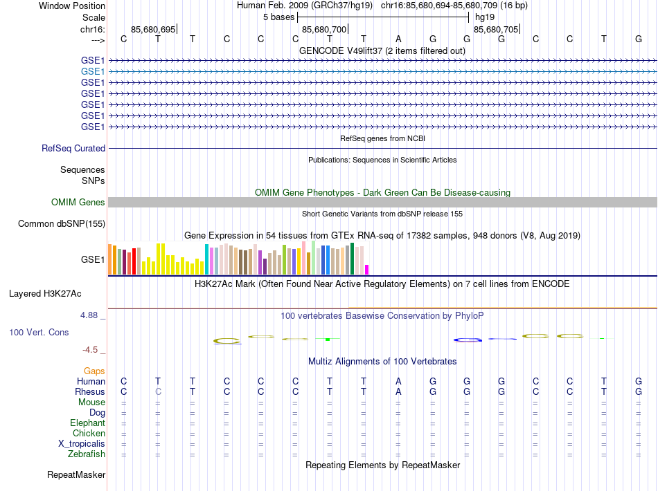Viewport: 658px width, 491px height.
Task: Click the 100 Vert. Cons label
Action: [x=39, y=332]
